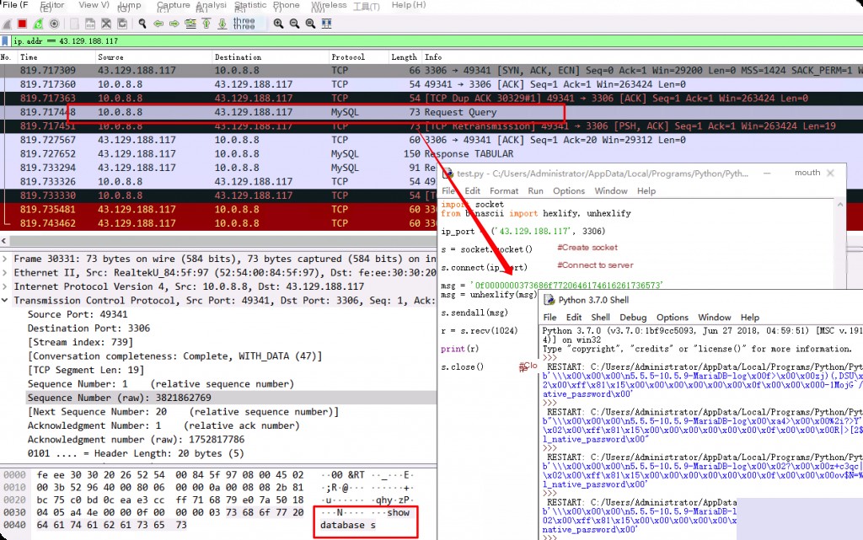The image size is (863, 540).
Task: Click the display filter bookmark icon
Action: [5, 41]
